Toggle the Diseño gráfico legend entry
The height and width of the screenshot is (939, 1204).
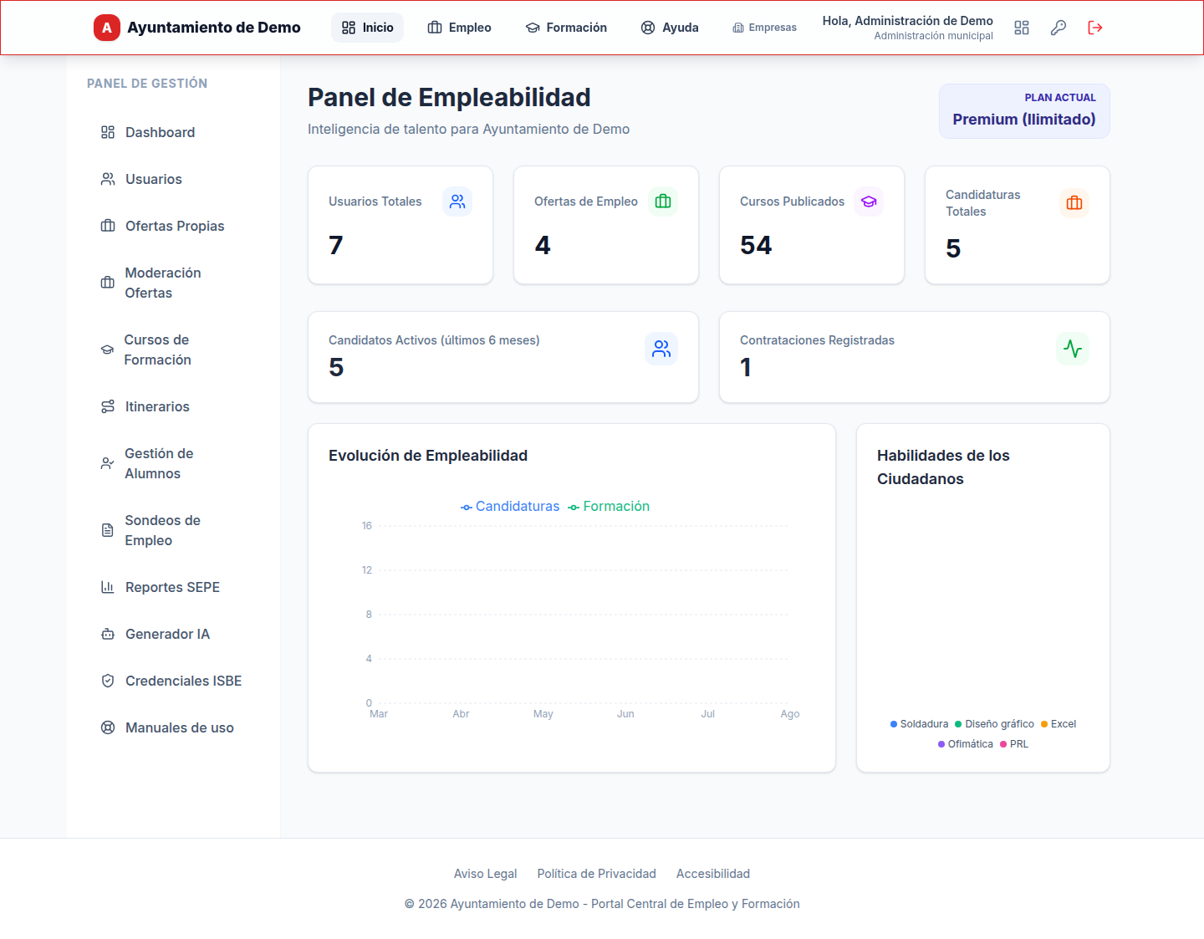click(994, 724)
